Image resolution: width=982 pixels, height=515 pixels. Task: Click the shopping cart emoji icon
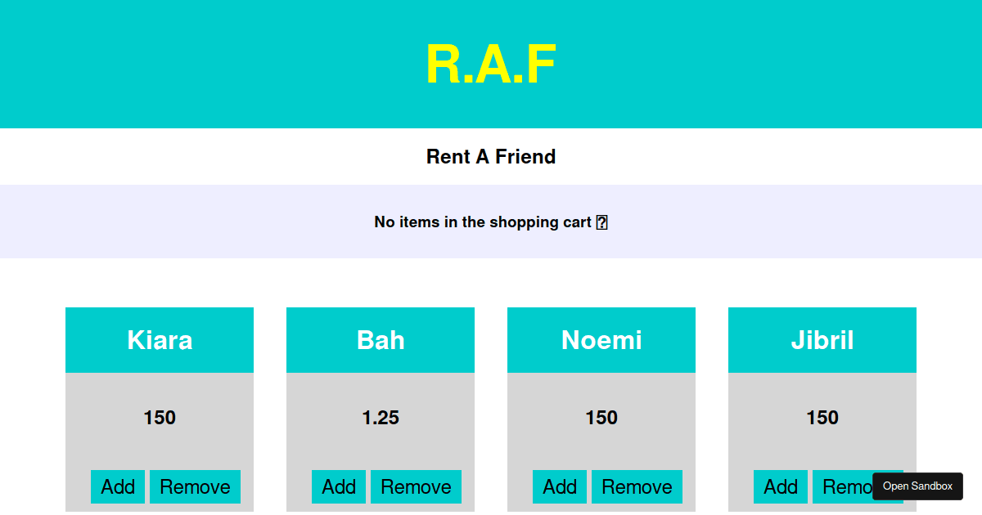(x=603, y=222)
